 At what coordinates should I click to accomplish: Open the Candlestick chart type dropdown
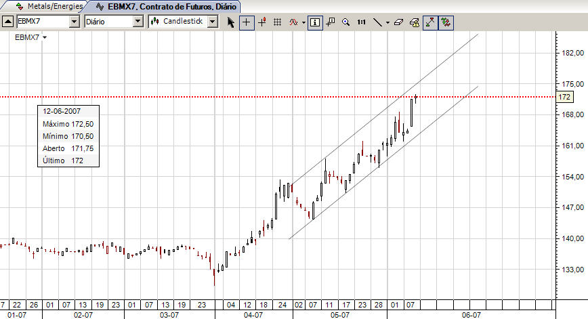213,22
